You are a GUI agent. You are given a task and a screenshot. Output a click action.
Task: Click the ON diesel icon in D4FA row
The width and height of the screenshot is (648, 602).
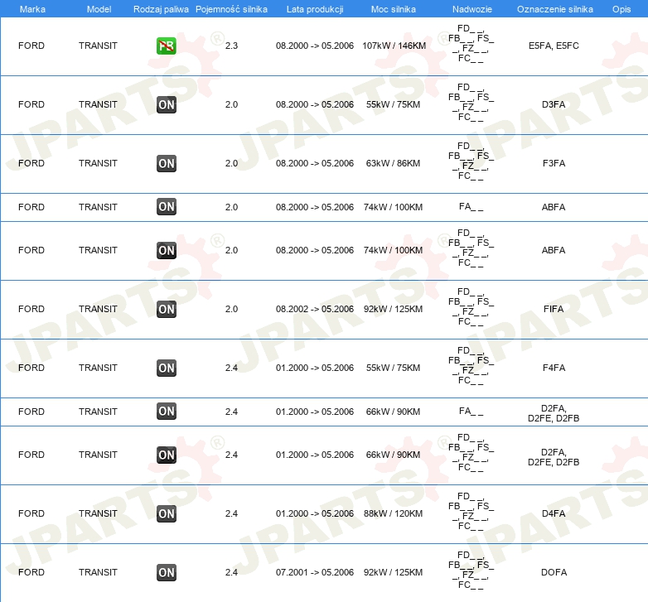coord(166,513)
